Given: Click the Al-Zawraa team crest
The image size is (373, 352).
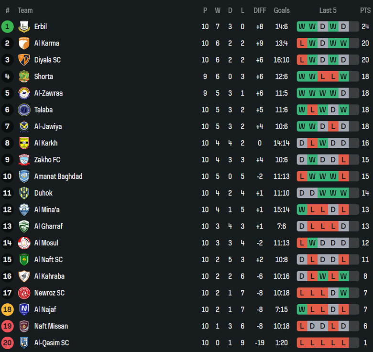Looking at the screenshot, I should 24,93.
